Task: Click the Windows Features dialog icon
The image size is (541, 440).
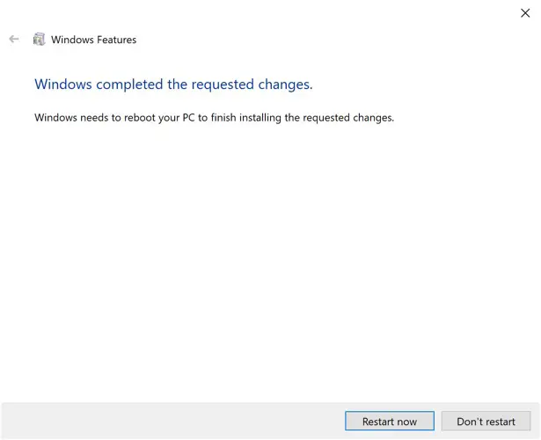Action: [x=39, y=40]
